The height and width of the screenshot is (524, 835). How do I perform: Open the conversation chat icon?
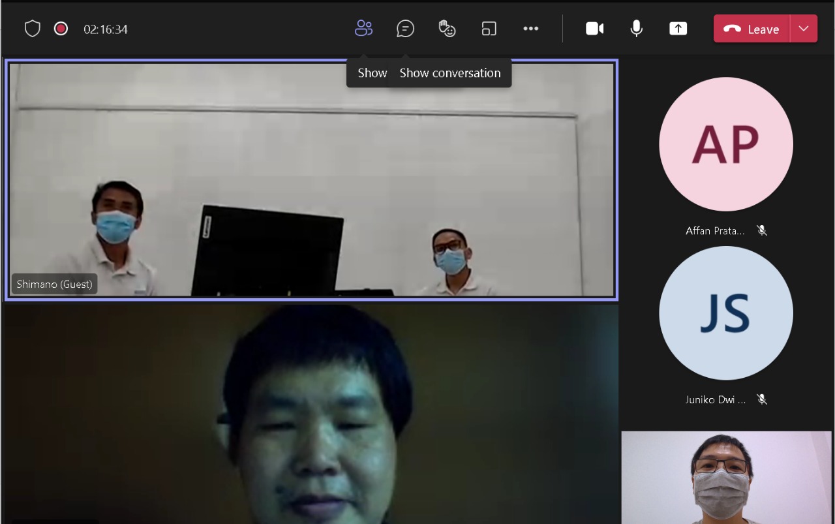point(405,29)
